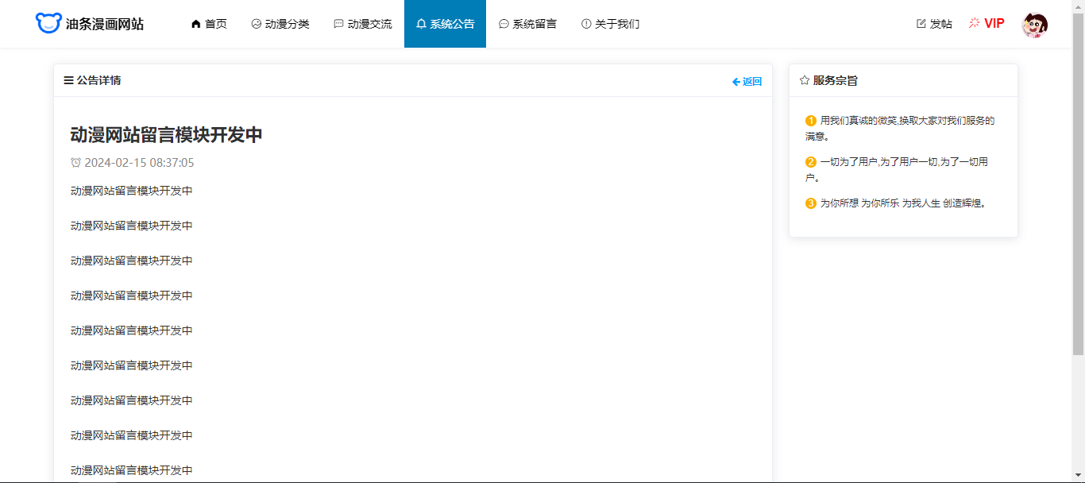Click the 发帖 post button

click(x=934, y=24)
